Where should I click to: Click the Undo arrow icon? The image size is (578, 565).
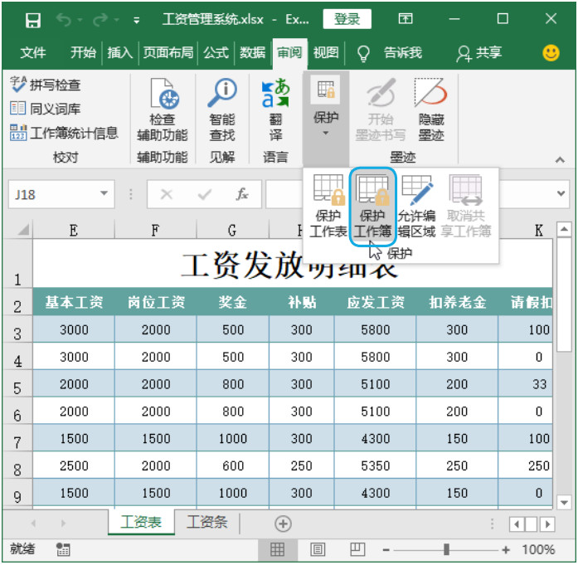[x=64, y=20]
